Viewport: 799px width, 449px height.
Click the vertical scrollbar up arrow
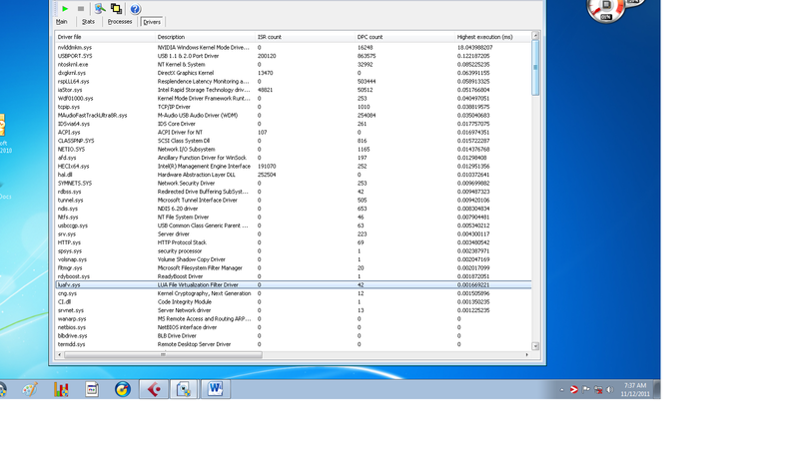[x=535, y=36]
